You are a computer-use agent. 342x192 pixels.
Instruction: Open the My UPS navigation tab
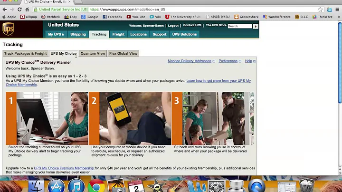click(56, 34)
